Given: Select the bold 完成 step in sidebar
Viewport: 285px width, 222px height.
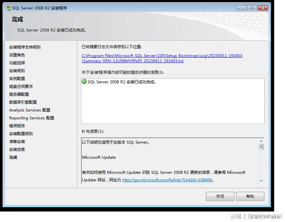Looking at the screenshot, I should (x=13, y=157).
